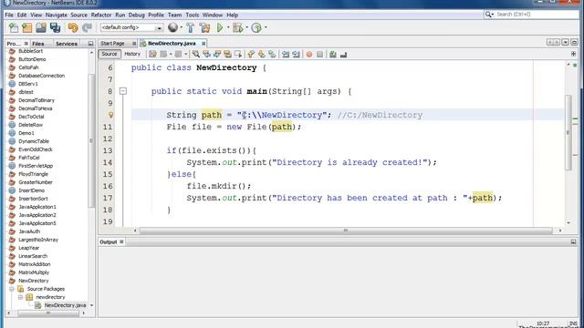
Task: Select the DatabaseConnection project
Action: pyautogui.click(x=41, y=76)
